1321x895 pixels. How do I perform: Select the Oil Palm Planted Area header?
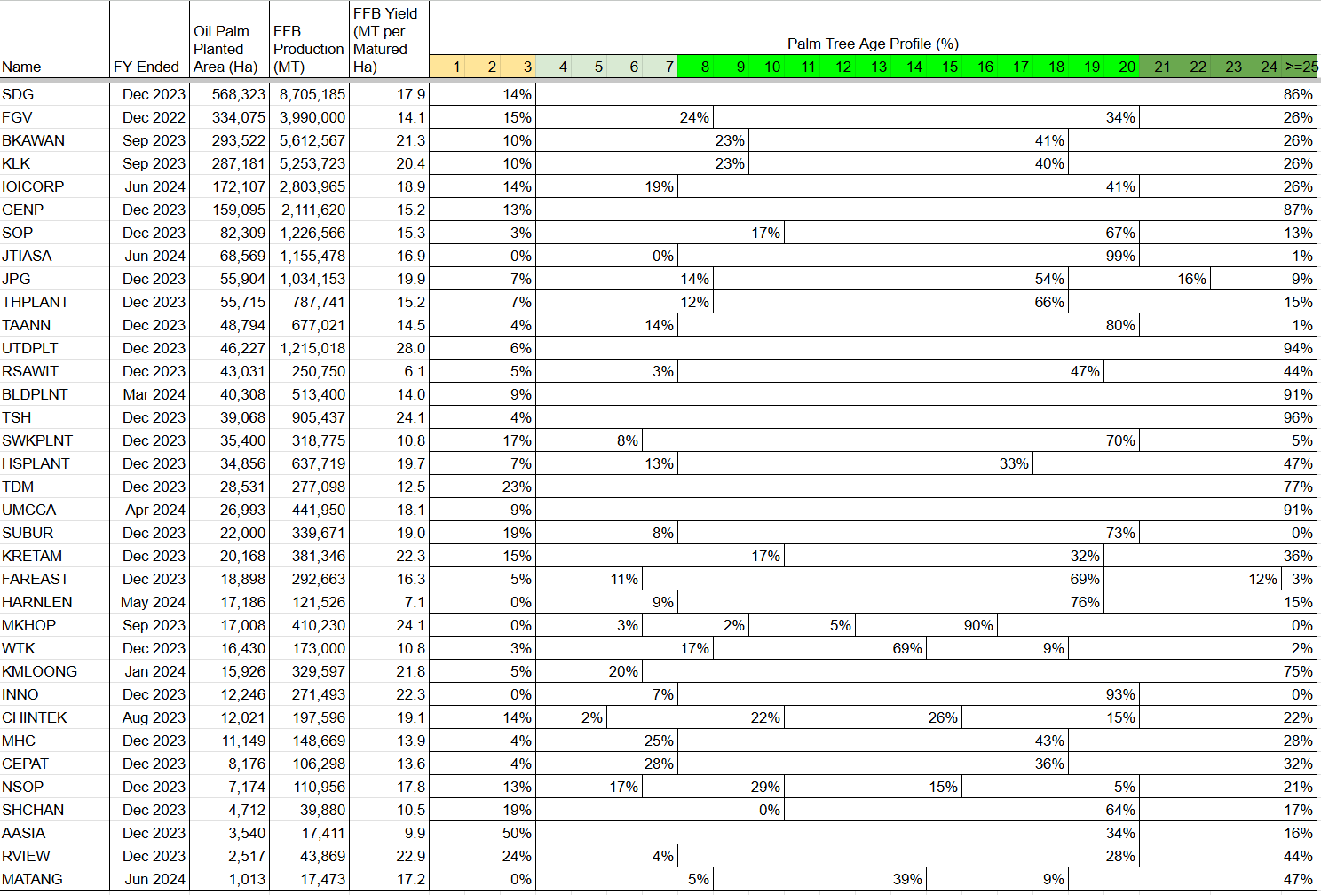coord(229,39)
